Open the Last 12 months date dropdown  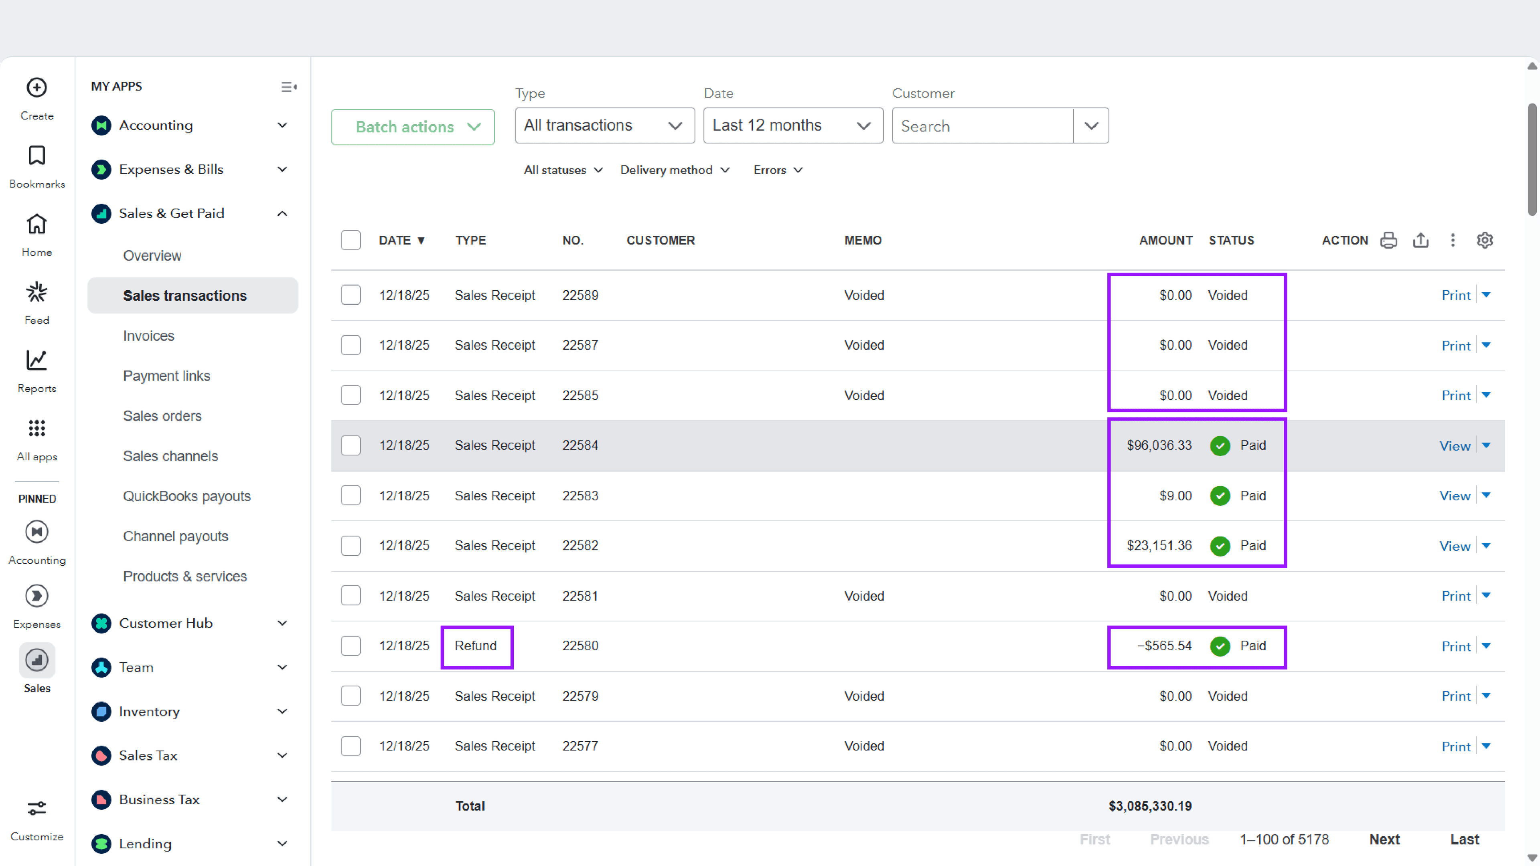792,125
